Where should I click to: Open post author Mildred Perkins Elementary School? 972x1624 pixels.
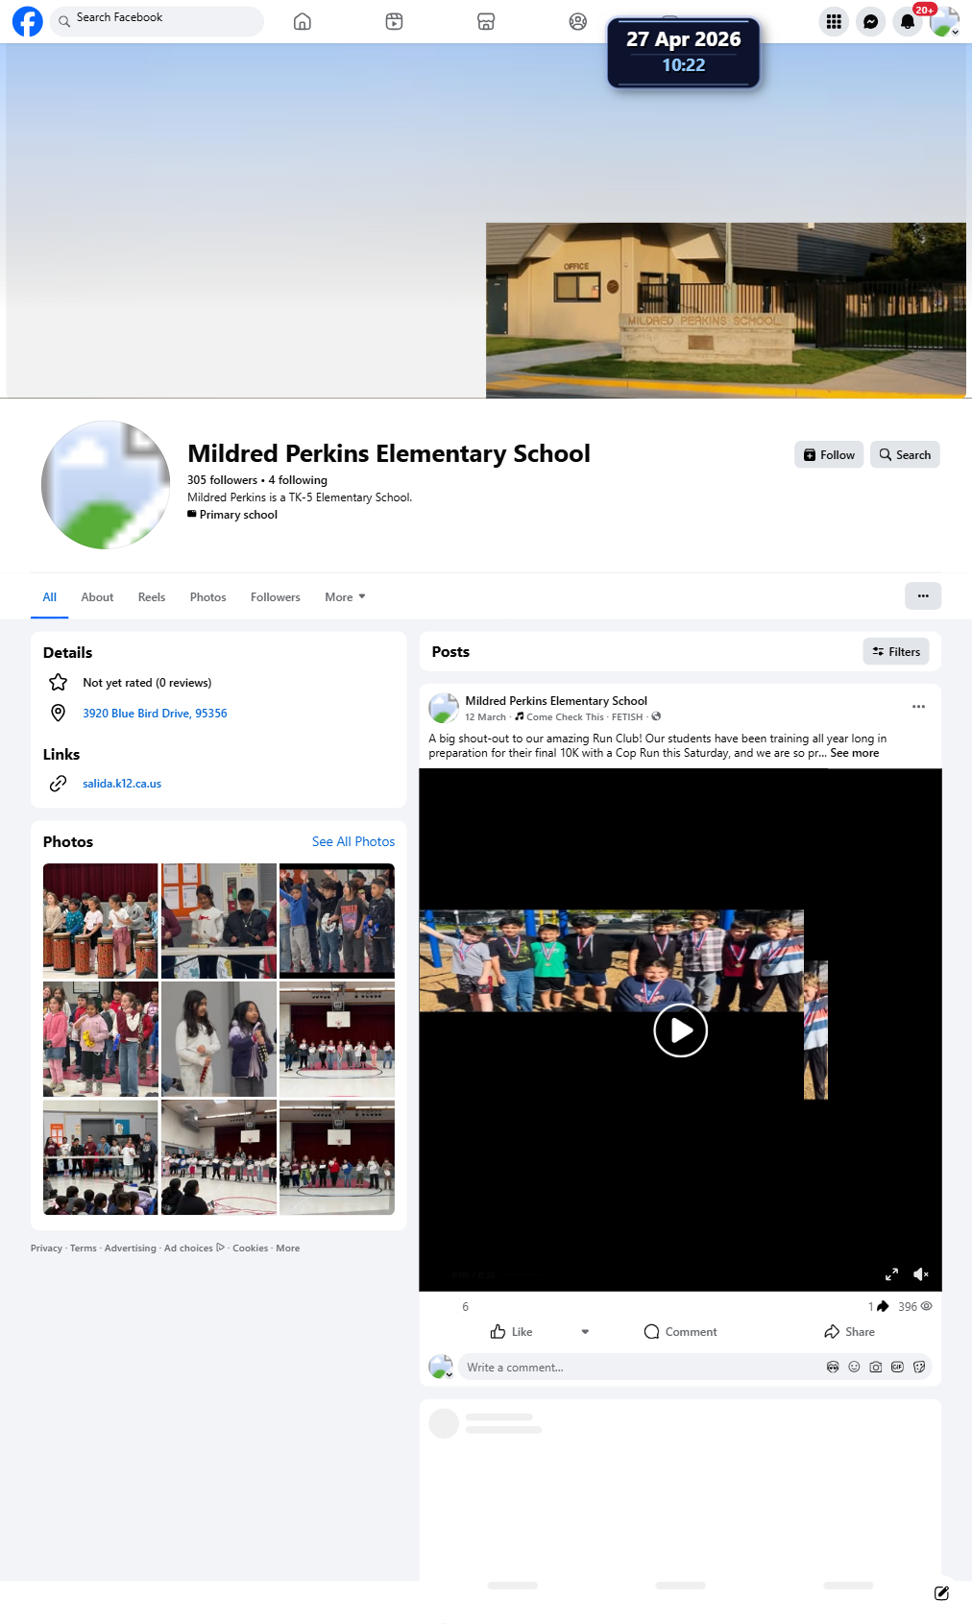[x=556, y=701]
